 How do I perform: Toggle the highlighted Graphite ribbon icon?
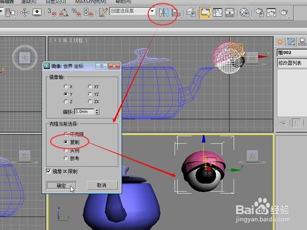click(x=205, y=13)
